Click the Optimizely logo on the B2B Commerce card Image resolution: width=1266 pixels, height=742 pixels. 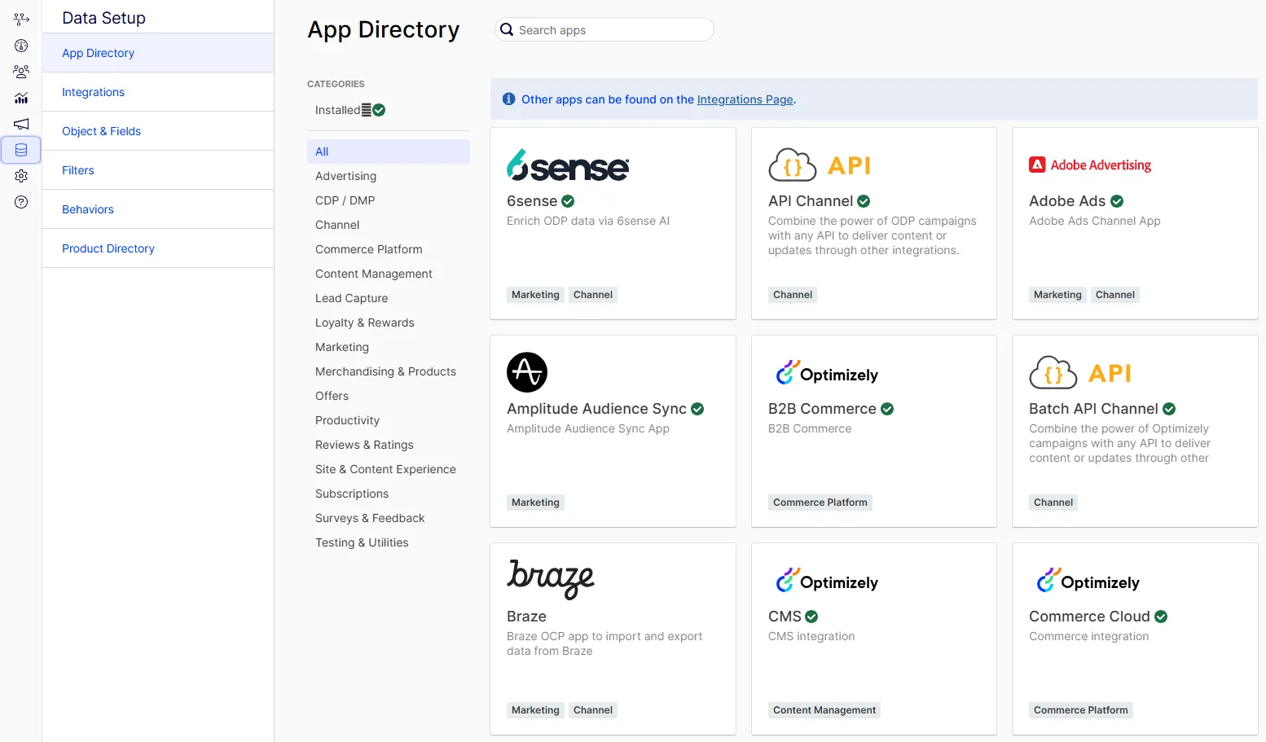827,373
